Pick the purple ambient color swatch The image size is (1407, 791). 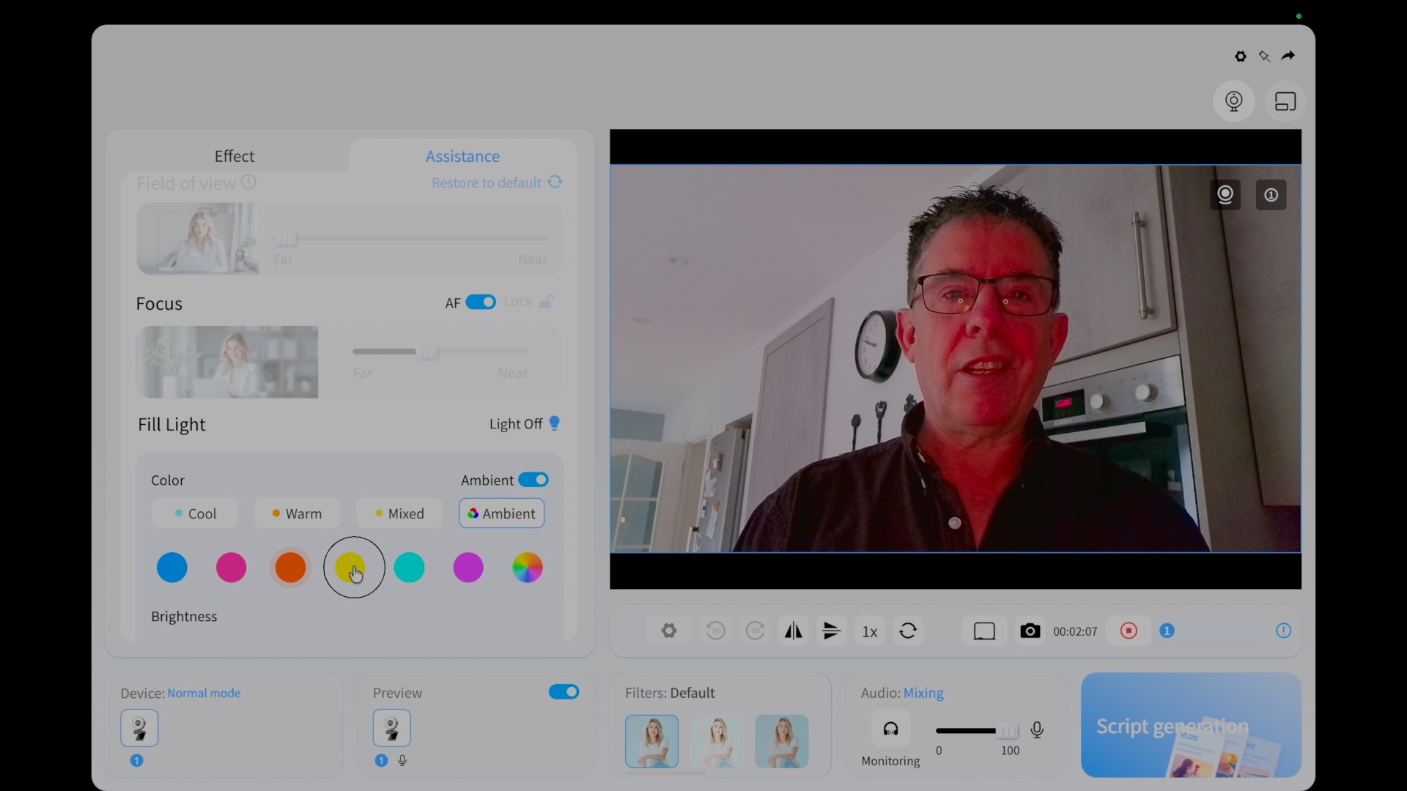click(468, 568)
